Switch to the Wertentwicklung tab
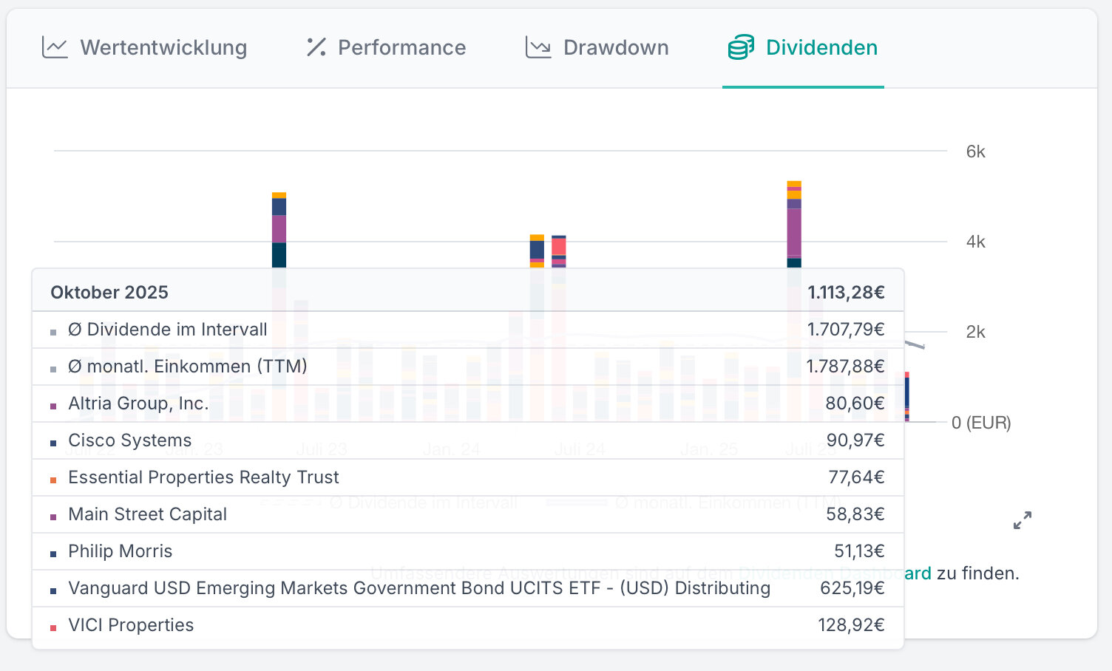1112x671 pixels. (x=163, y=47)
